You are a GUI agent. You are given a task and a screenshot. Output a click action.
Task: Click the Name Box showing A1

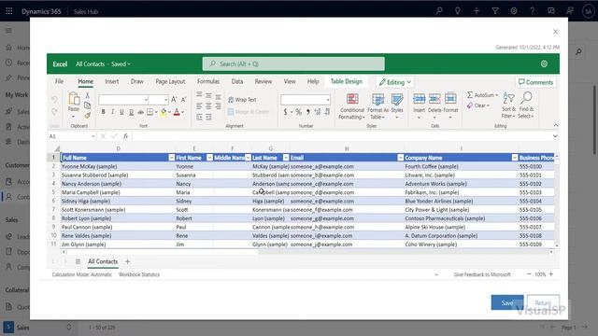(71, 136)
